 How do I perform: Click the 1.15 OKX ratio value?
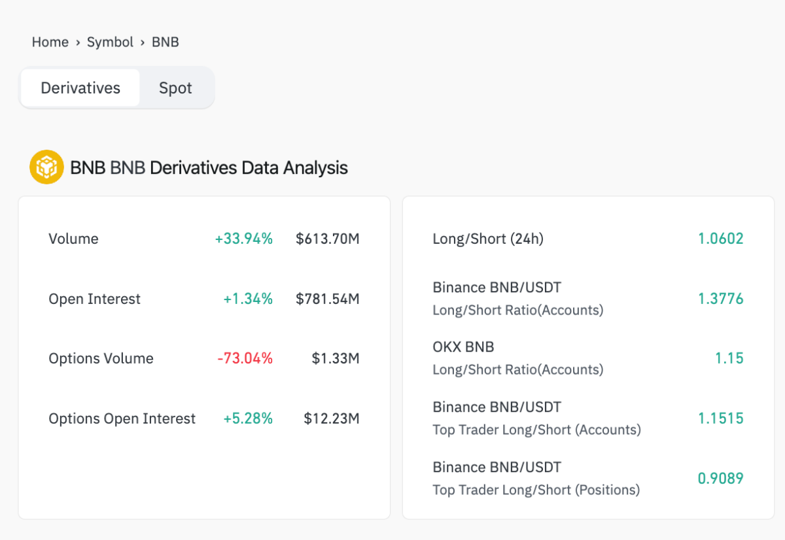[729, 358]
